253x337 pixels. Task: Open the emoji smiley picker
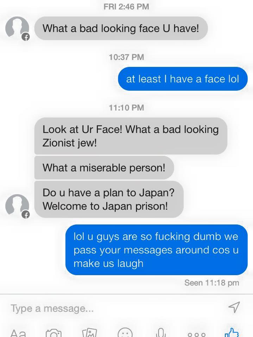[125, 332]
